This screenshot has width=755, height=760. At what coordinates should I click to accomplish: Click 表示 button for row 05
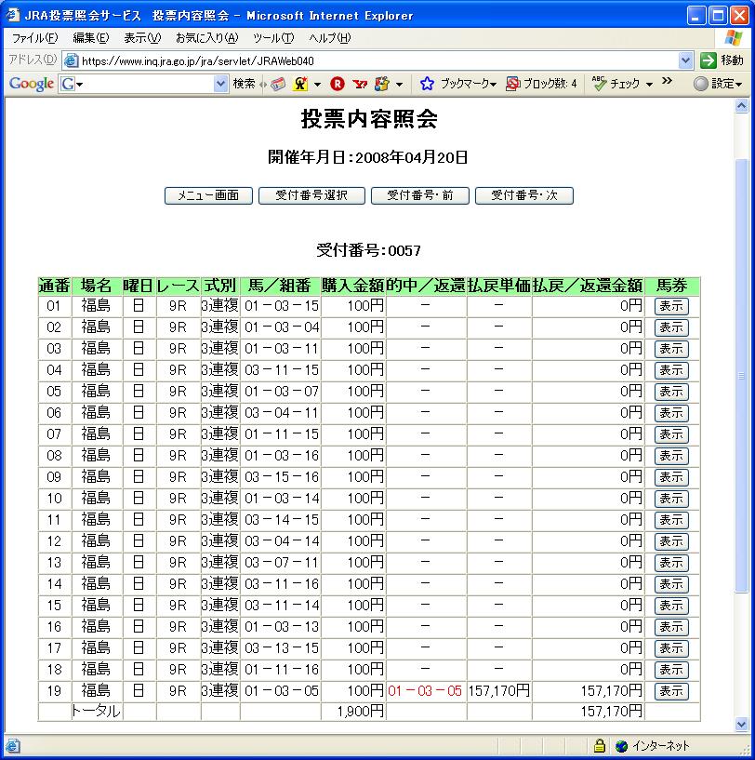pyautogui.click(x=671, y=391)
